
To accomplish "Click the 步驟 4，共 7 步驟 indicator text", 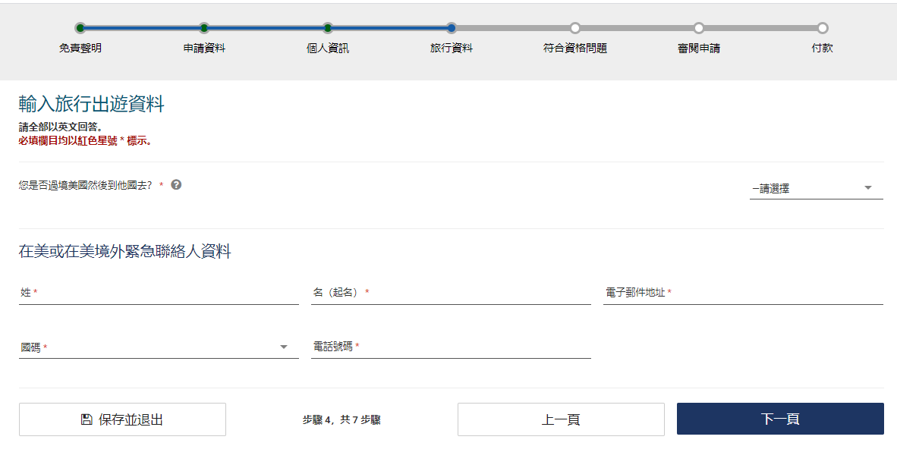I will click(x=341, y=419).
